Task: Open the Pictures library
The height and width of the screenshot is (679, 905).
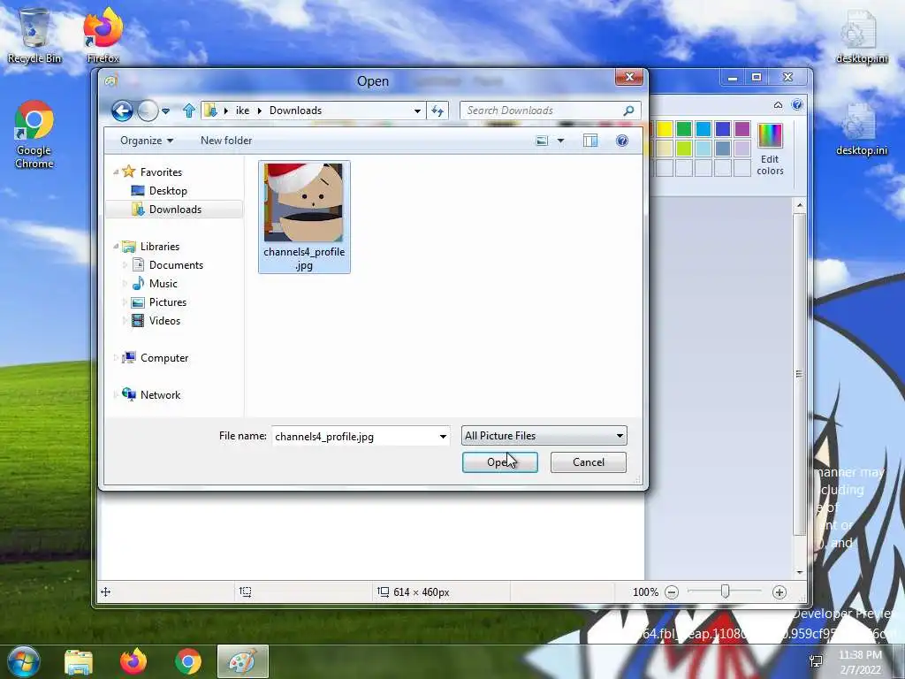Action: click(x=167, y=302)
